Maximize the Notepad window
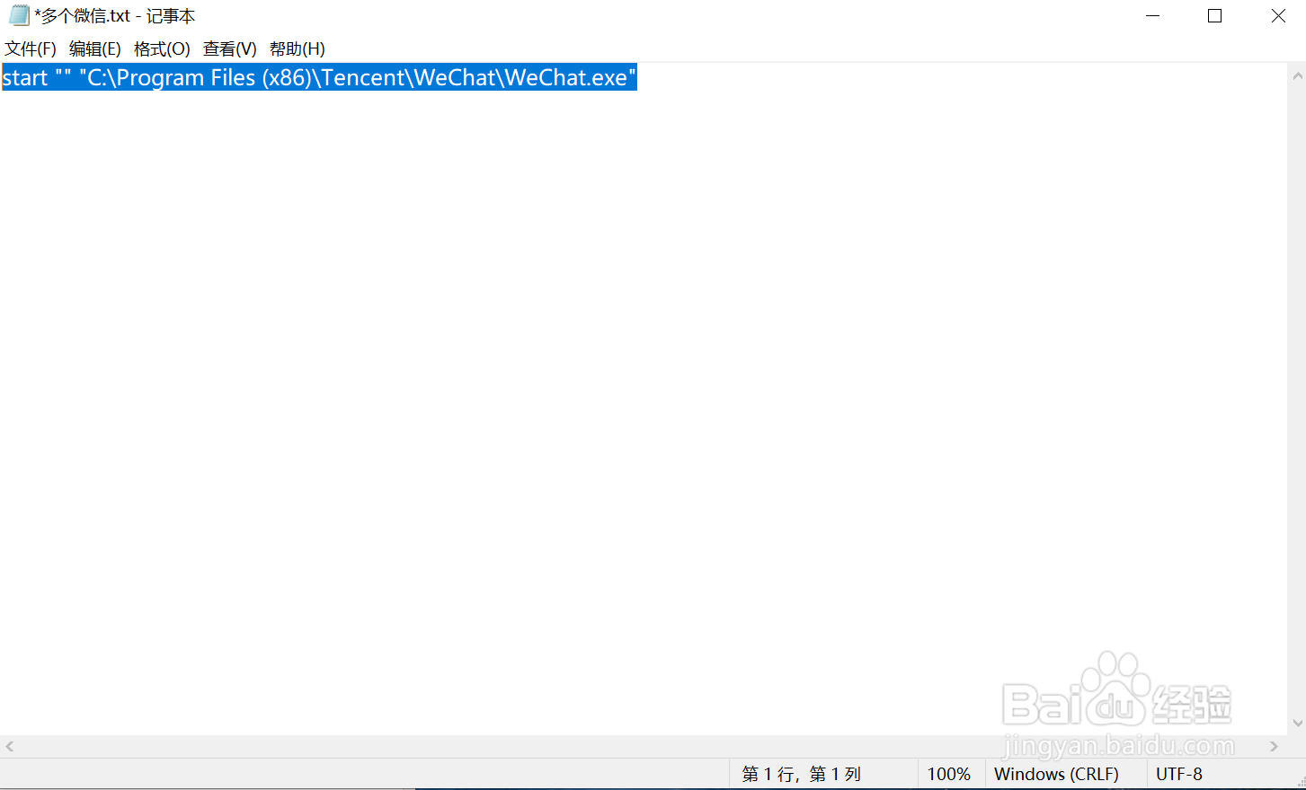Viewport: 1306px width, 790px height. (x=1215, y=16)
